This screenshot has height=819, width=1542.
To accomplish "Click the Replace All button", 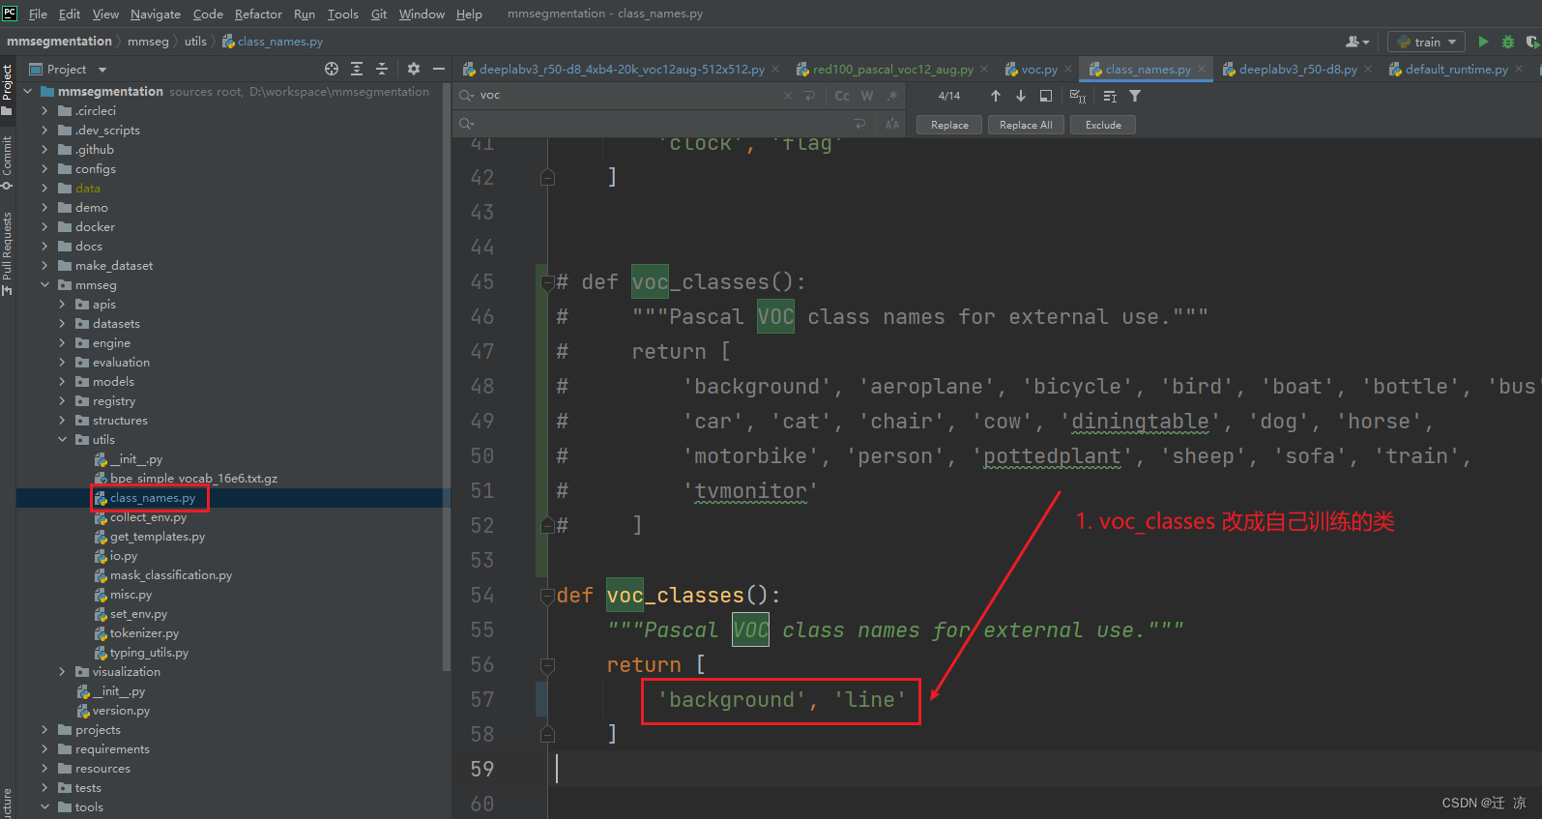I will (x=1026, y=125).
